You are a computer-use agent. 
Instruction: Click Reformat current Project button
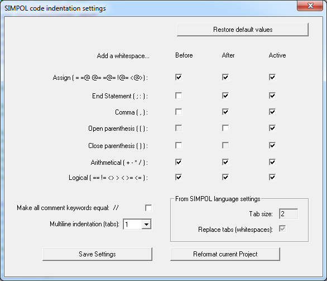pyautogui.click(x=225, y=254)
